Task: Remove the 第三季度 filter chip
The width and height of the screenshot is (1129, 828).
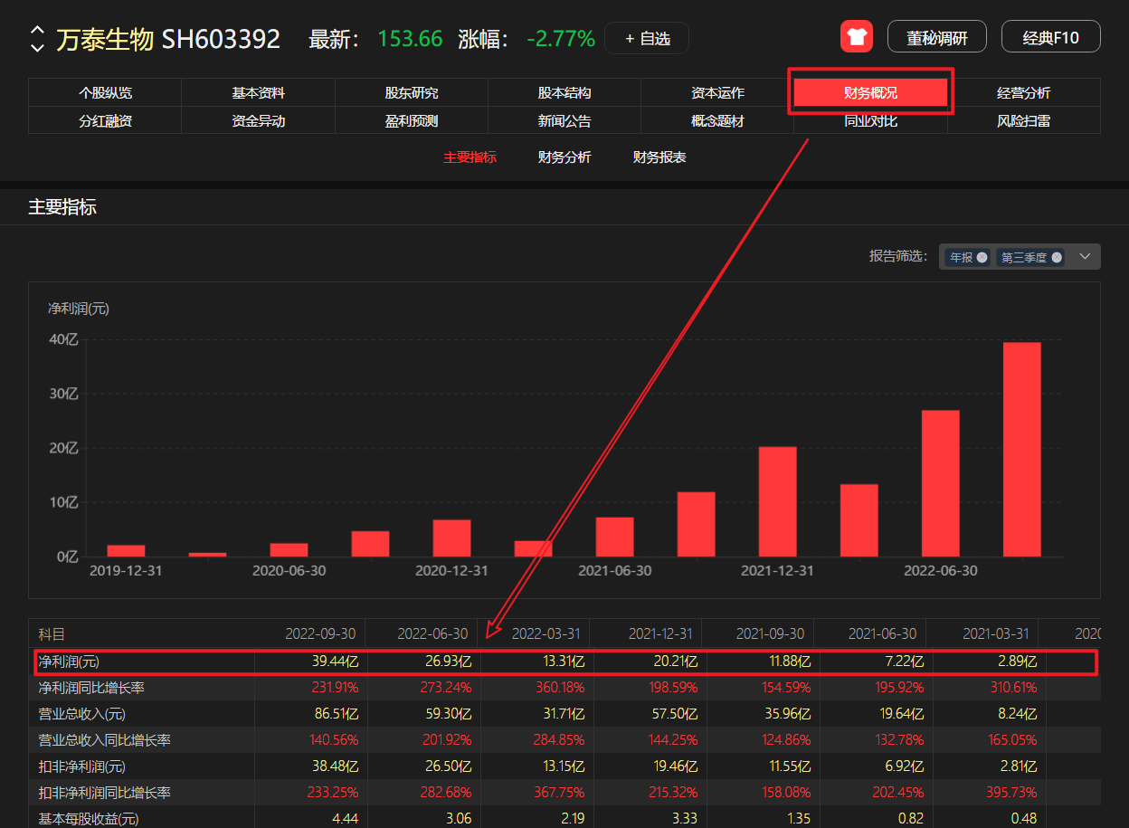Action: point(1057,257)
